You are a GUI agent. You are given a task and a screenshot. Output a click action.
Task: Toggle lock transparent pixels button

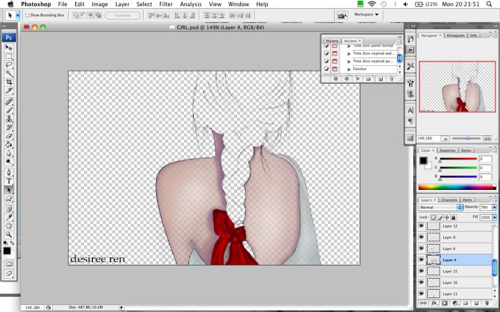click(433, 218)
